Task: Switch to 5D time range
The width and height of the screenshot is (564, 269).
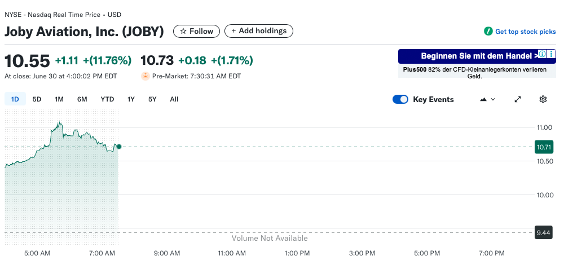Action: (37, 99)
